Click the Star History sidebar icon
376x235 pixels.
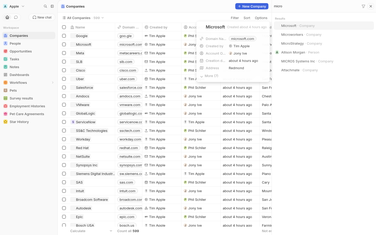click(5, 122)
